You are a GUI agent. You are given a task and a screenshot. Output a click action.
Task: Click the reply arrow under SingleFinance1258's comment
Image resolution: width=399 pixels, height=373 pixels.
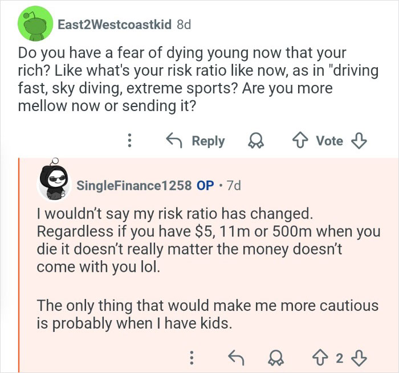[235, 358]
